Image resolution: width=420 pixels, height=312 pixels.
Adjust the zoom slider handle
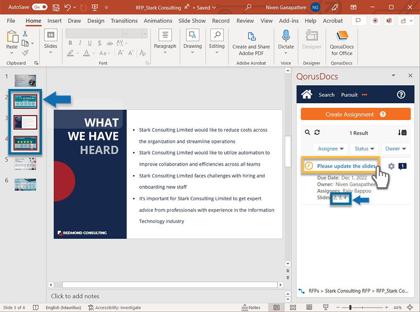click(x=350, y=307)
